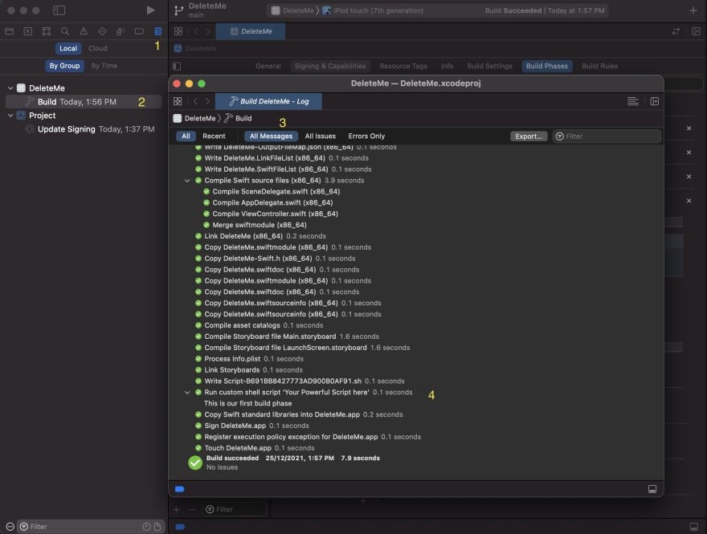Toggle the debug area icon in log window
The width and height of the screenshot is (707, 534).
[652, 489]
